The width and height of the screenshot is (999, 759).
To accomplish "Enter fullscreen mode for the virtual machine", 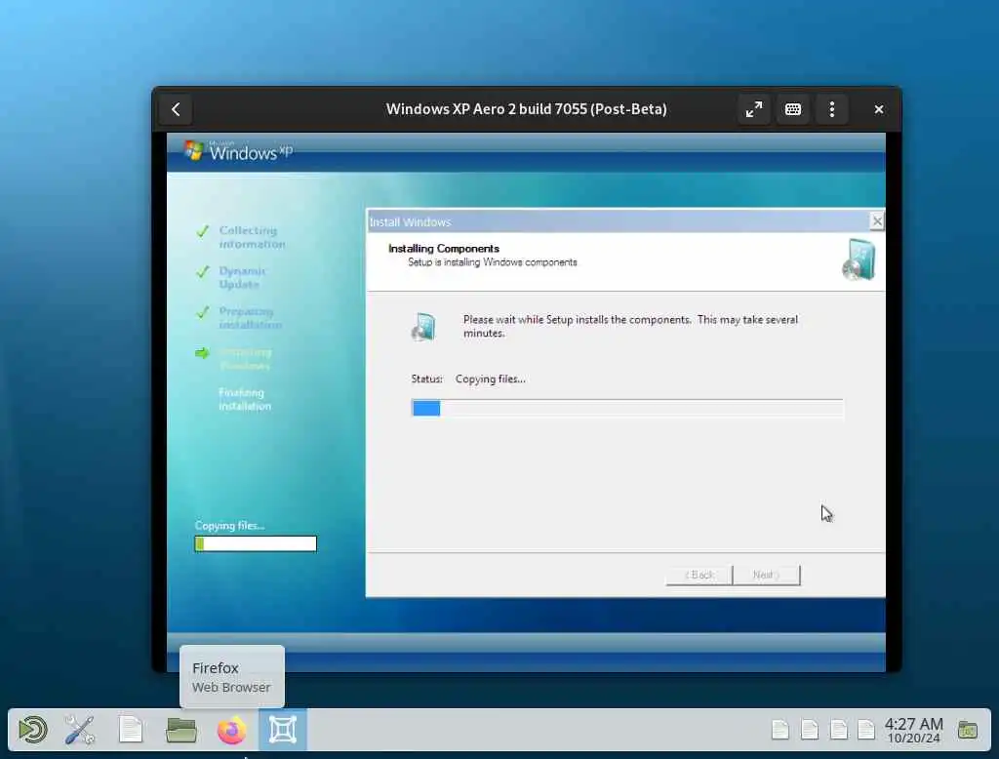I will point(754,109).
